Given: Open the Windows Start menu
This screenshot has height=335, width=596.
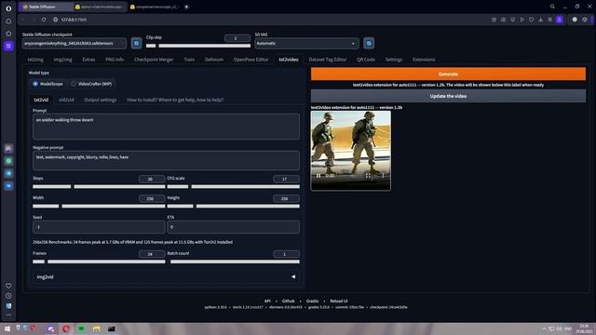Looking at the screenshot, I should (x=7, y=328).
